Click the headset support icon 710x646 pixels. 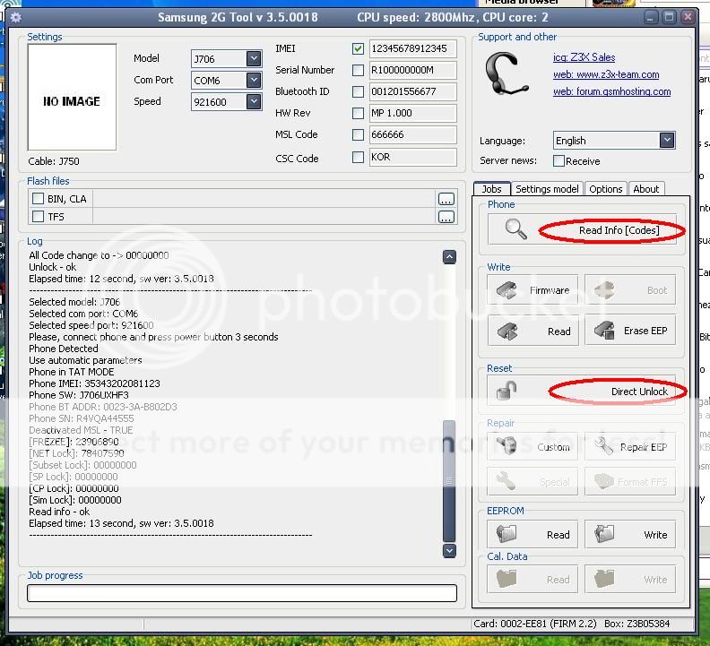[506, 73]
